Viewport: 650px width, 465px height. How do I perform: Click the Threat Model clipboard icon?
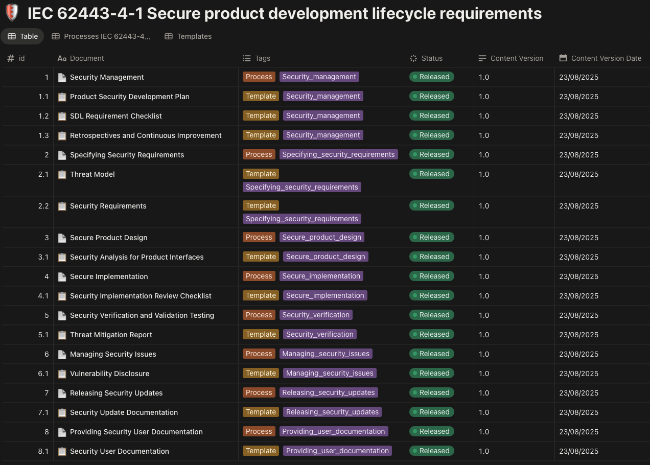pyautogui.click(x=62, y=174)
